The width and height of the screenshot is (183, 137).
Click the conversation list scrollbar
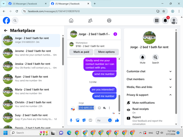pyautogui.click(x=63, y=51)
